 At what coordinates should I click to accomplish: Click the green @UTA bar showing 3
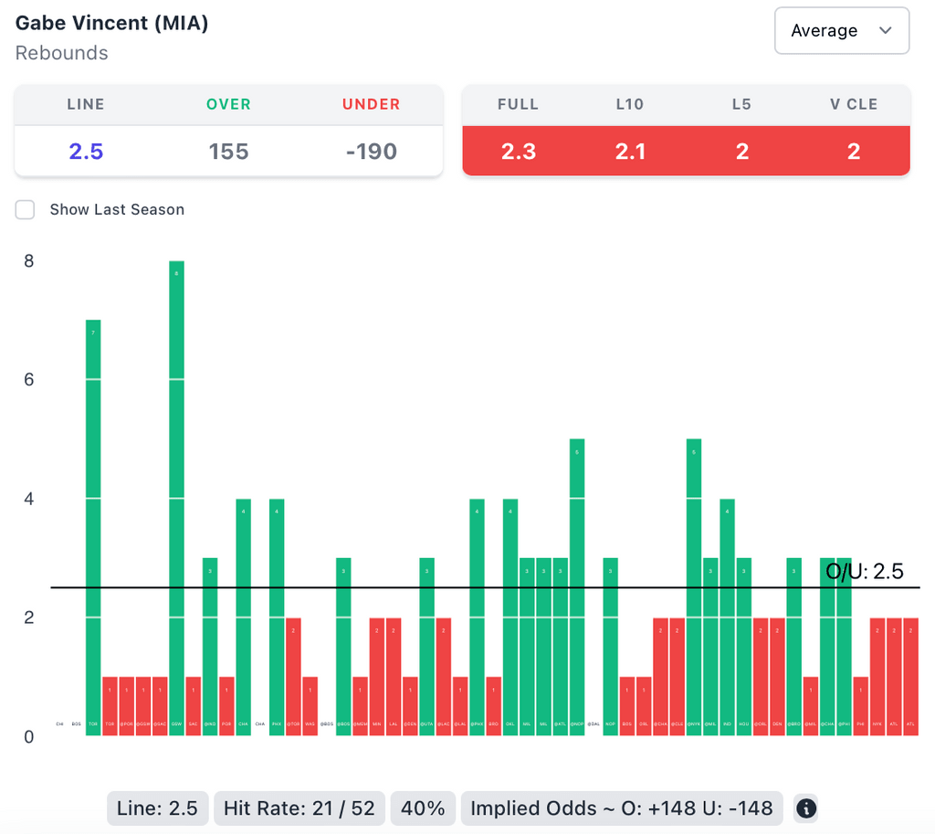tap(427, 647)
